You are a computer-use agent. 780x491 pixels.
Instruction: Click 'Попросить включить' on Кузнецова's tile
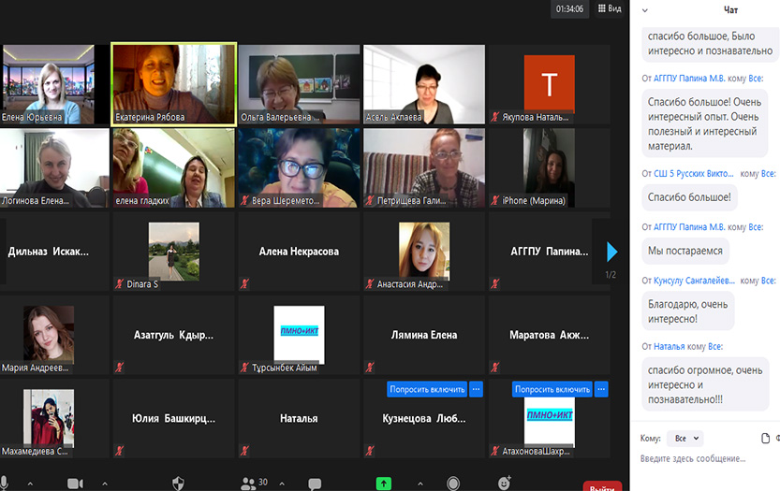pos(427,389)
